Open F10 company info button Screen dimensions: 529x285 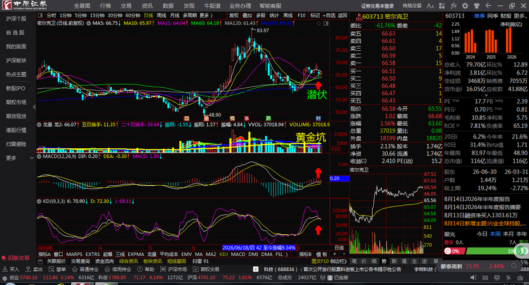(301, 15)
